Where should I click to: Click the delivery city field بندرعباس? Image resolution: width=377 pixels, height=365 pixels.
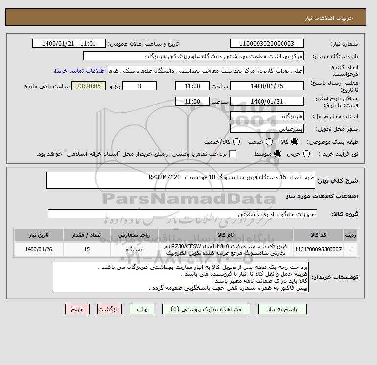[267, 128]
